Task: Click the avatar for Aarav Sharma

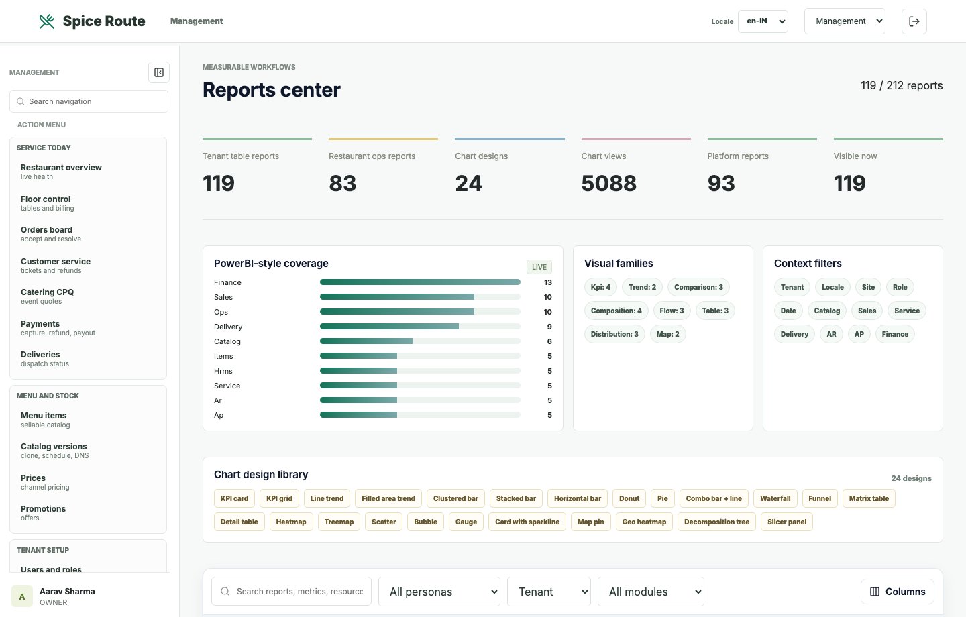Action: [x=22, y=596]
